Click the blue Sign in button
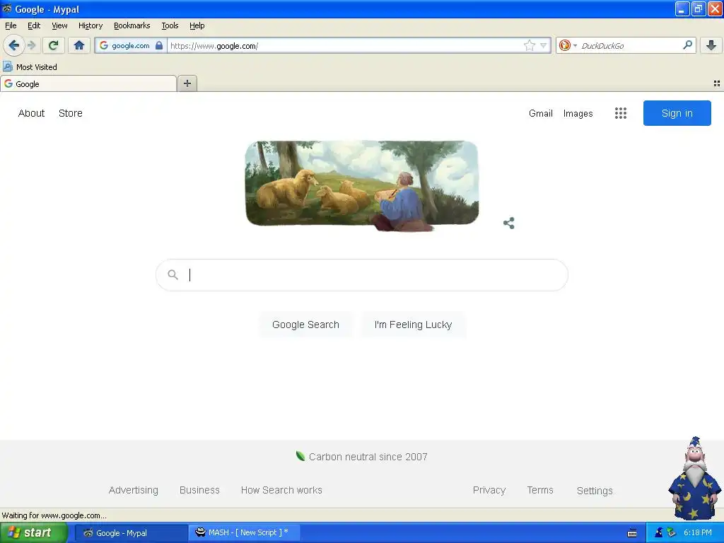The image size is (724, 543). click(x=677, y=113)
